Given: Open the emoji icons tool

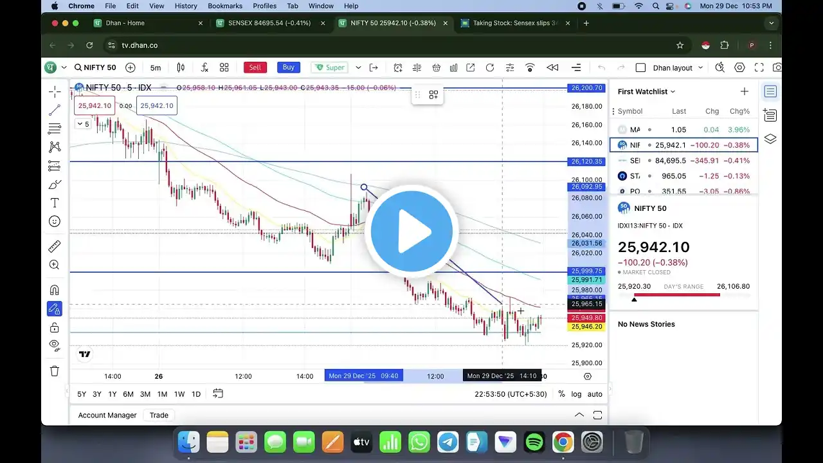Looking at the screenshot, I should click(55, 222).
